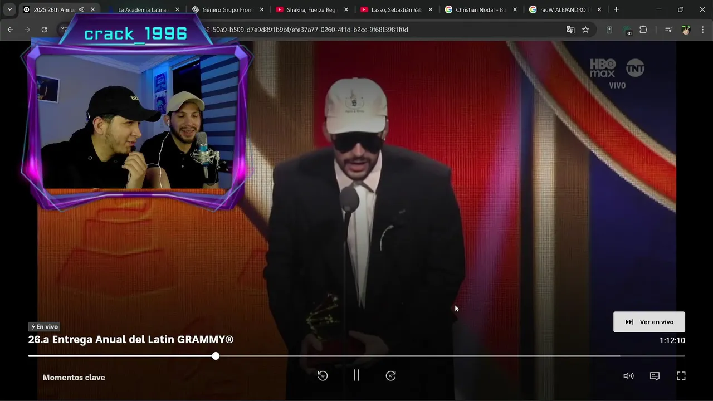Mute the audio indicator on first tab
This screenshot has width=713, height=401.
pyautogui.click(x=81, y=9)
